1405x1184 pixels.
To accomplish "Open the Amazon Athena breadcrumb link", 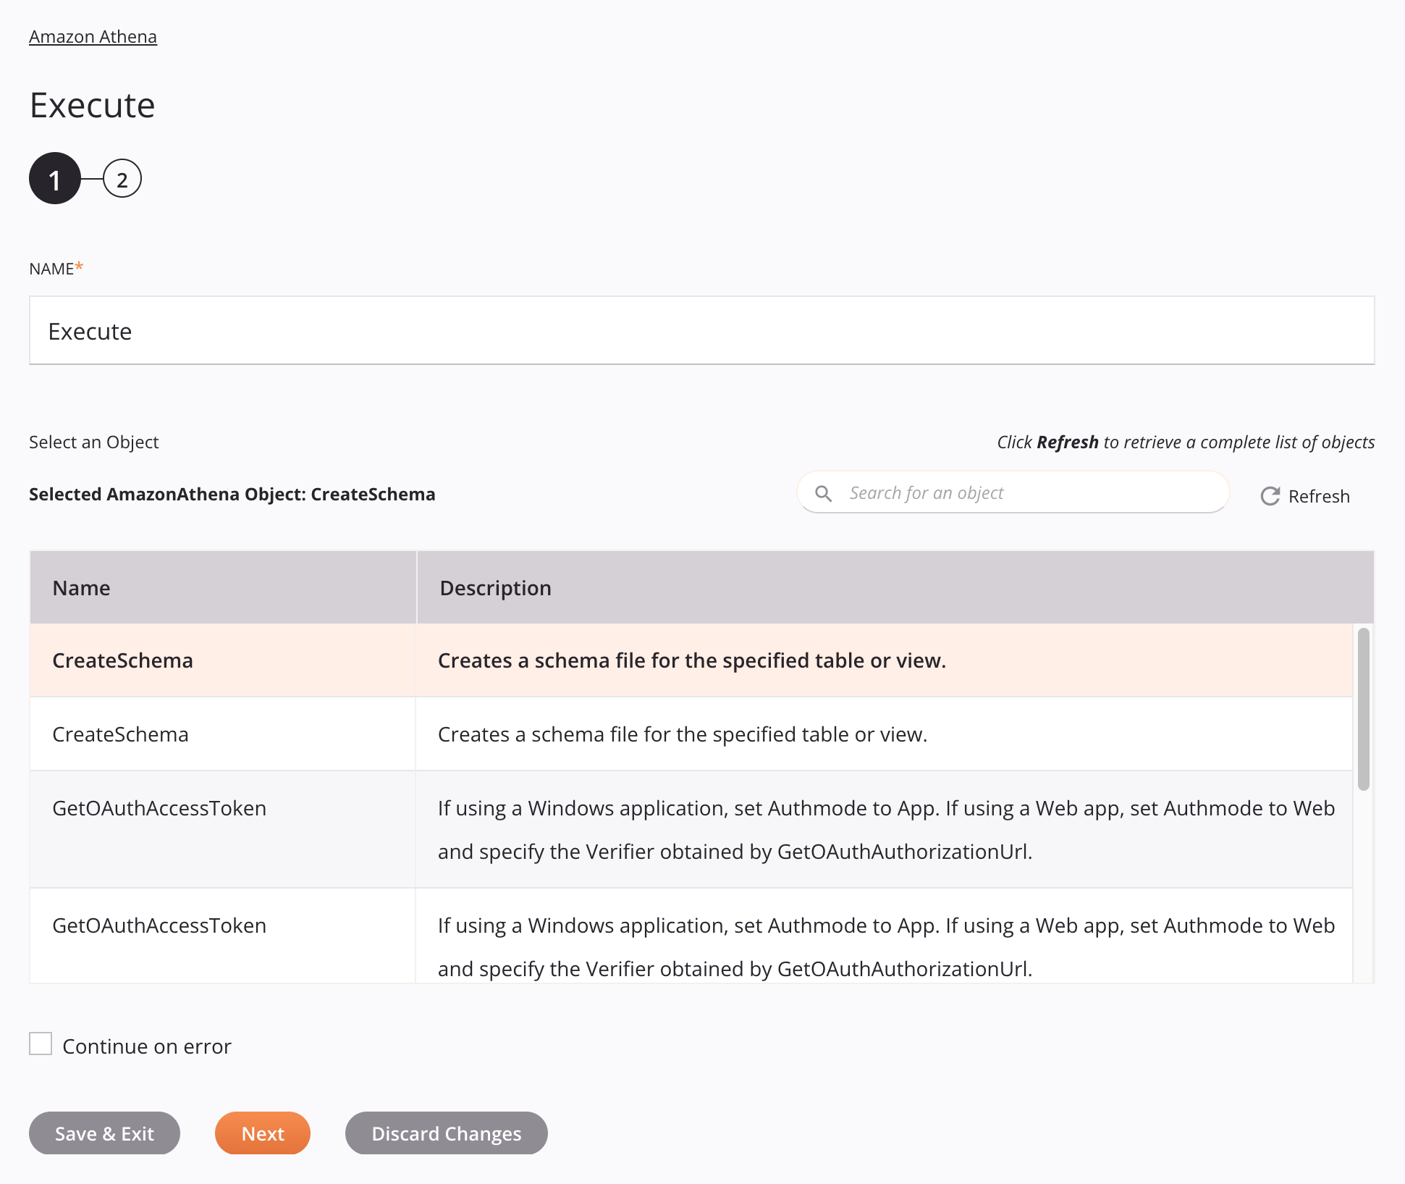I will tap(93, 36).
